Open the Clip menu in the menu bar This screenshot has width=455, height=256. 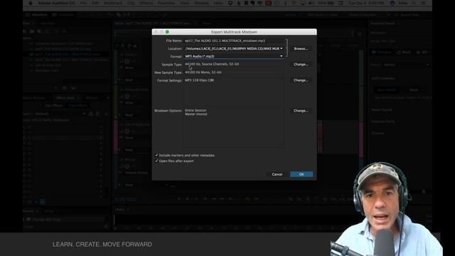click(x=131, y=3)
